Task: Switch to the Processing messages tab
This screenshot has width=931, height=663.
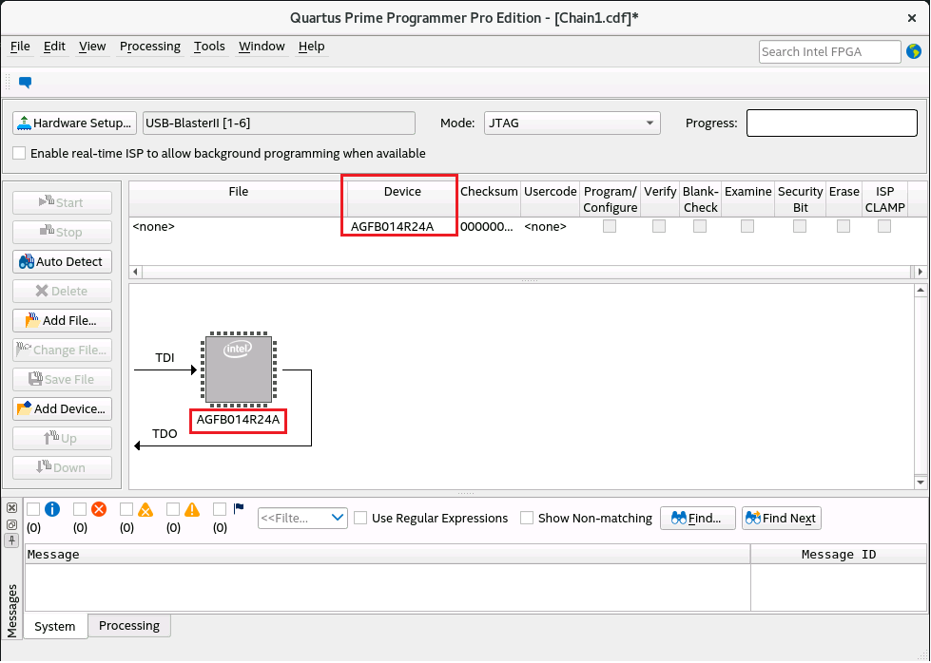Action: coord(129,625)
